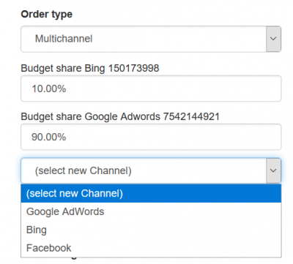Click the Order type heading label
Screen dimensions: 293x264
pos(47,14)
